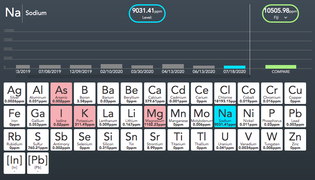This screenshot has width=315, height=180.
Task: Click the 9031.41ppm level indicator
Action: [147, 14]
